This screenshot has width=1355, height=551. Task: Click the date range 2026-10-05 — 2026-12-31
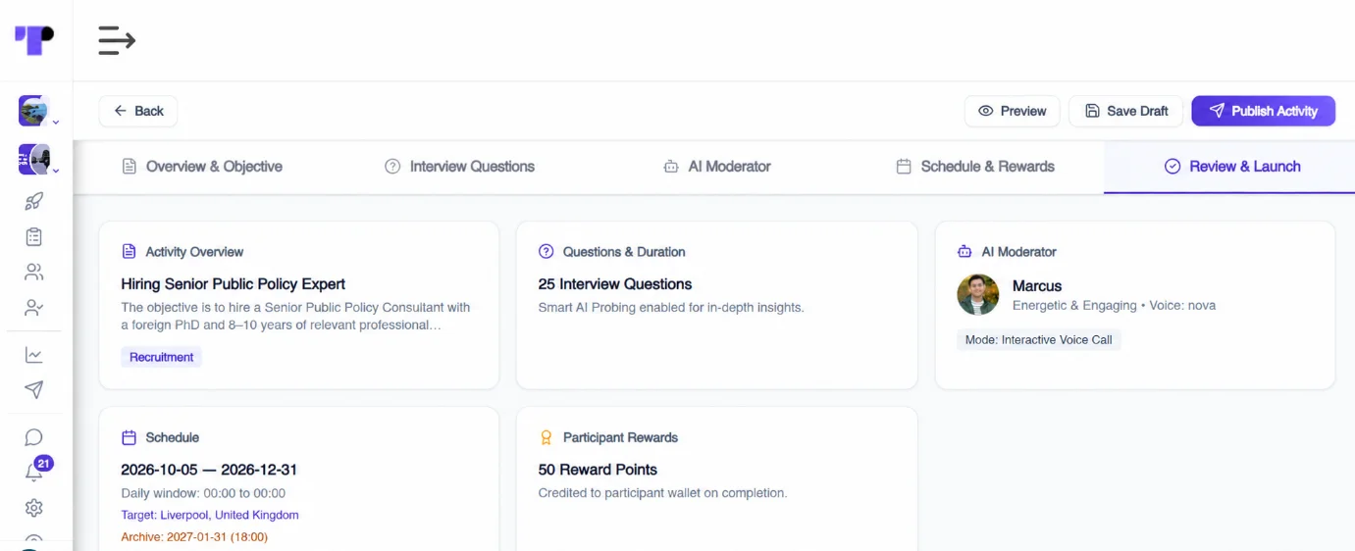(209, 470)
